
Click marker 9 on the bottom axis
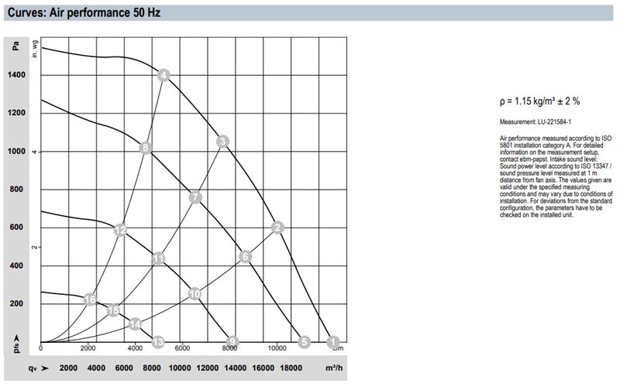pos(231,341)
